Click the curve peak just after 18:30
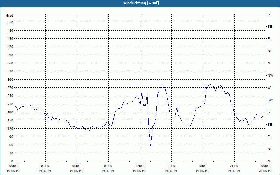The image size is (280, 175). (210, 84)
